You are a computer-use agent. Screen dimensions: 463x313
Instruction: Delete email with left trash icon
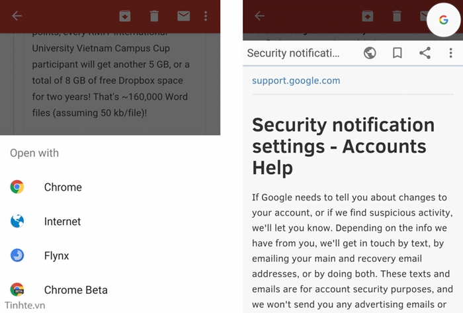pyautogui.click(x=154, y=16)
